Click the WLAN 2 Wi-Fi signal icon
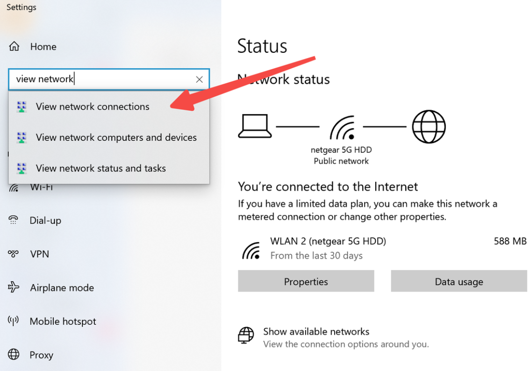531x371 pixels. coord(251,250)
